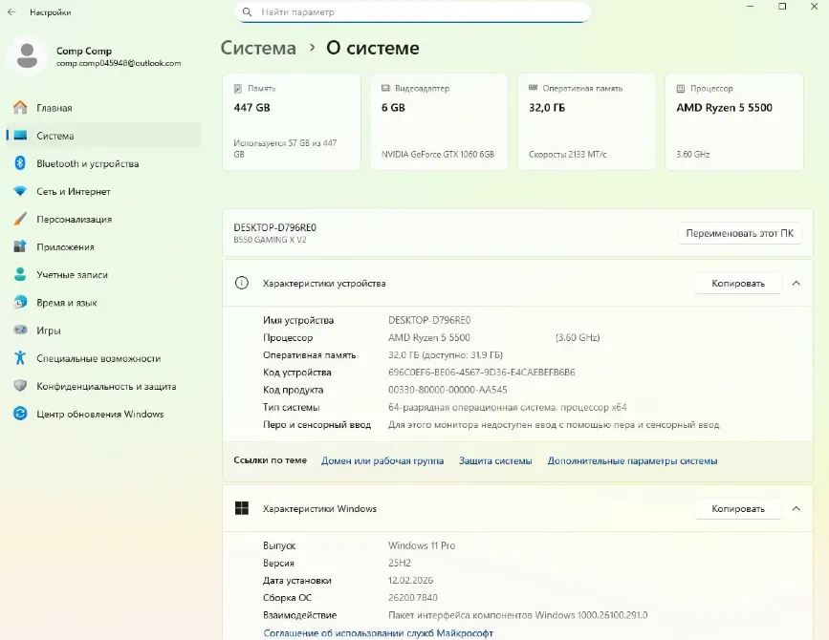Click the user profile avatar
This screenshot has width=829, height=640.
pos(28,56)
